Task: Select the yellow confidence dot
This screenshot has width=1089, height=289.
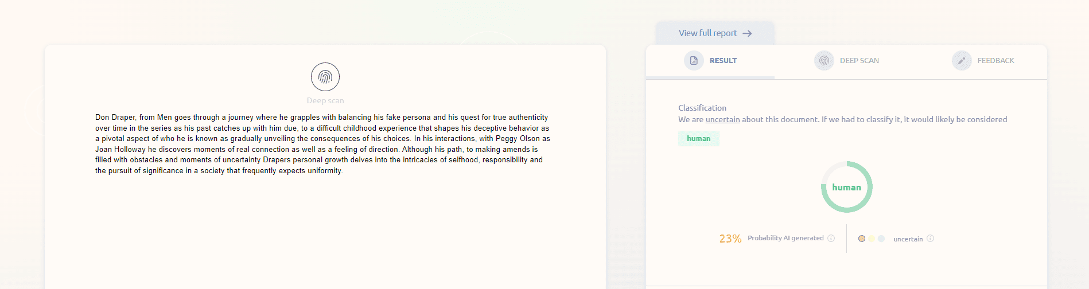Action: click(872, 239)
